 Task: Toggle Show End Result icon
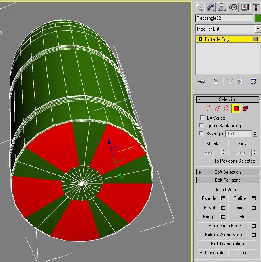215,82
